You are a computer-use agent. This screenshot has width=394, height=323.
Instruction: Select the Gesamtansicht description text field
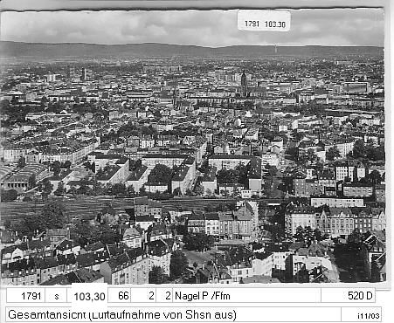coord(173,314)
